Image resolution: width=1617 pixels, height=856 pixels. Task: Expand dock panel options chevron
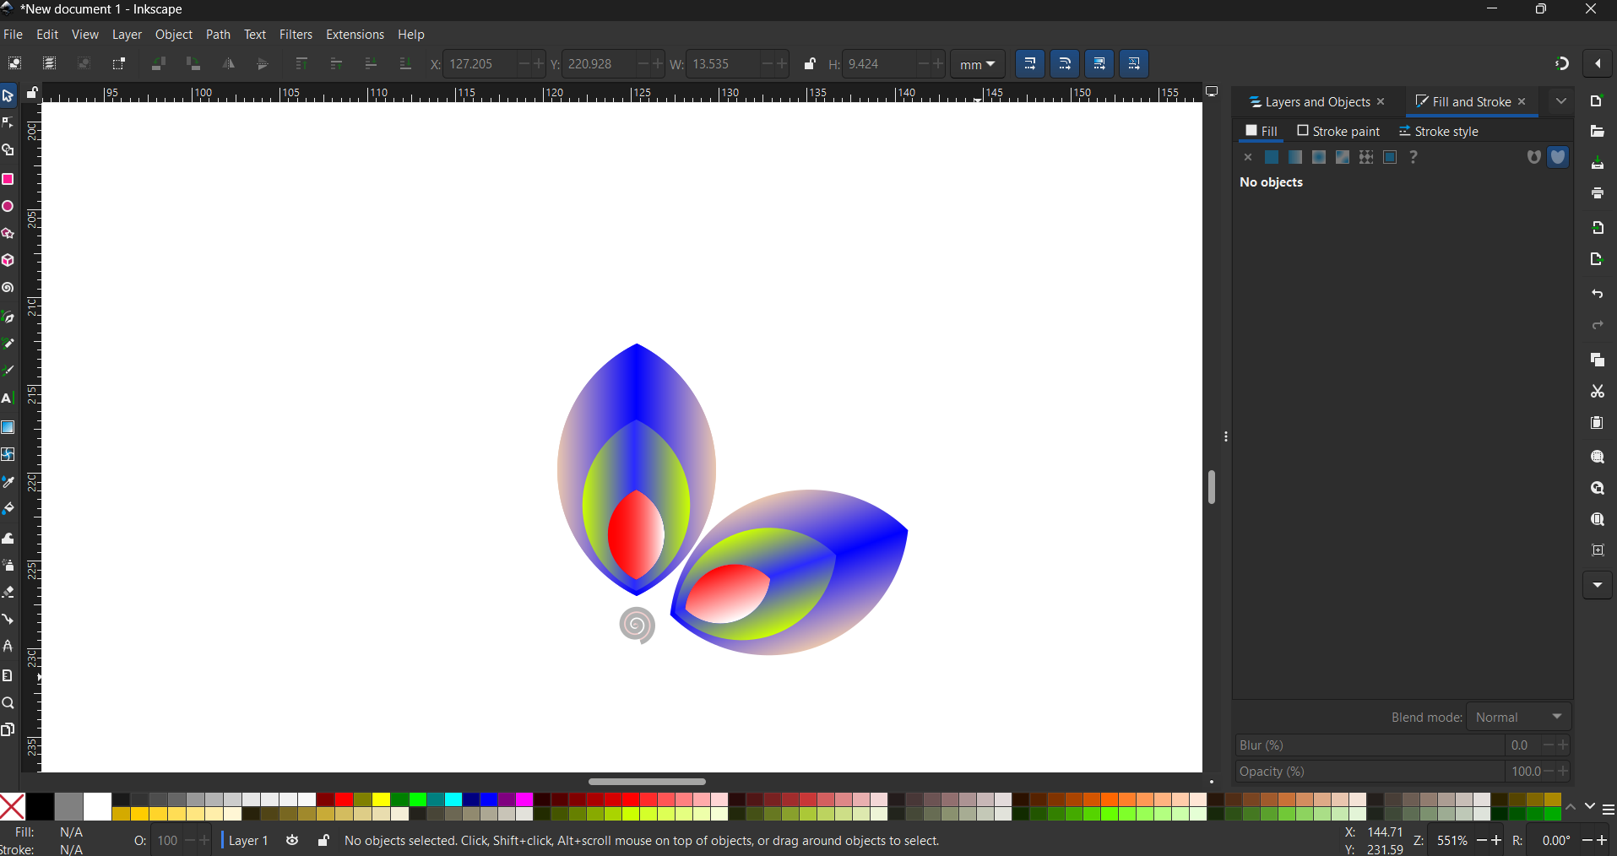1561,101
